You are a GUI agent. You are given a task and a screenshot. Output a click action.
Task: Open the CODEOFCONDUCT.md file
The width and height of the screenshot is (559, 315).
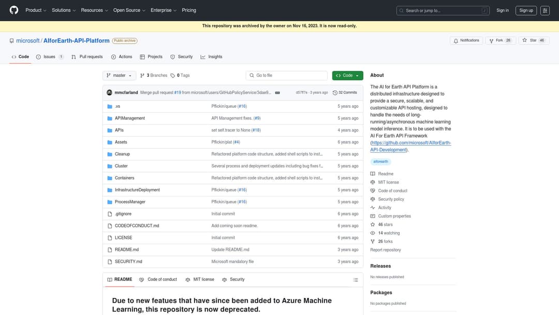click(x=137, y=226)
